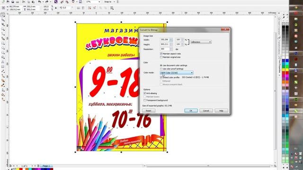Click Cancel in Convert to Bitmap
This screenshot has height=170, width=303.
tap(206, 111)
